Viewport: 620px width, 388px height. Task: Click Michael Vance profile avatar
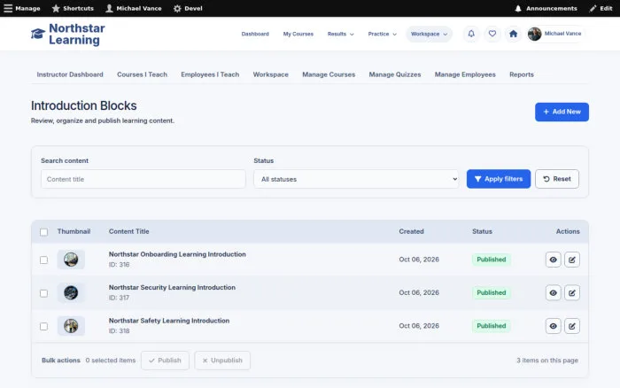534,34
